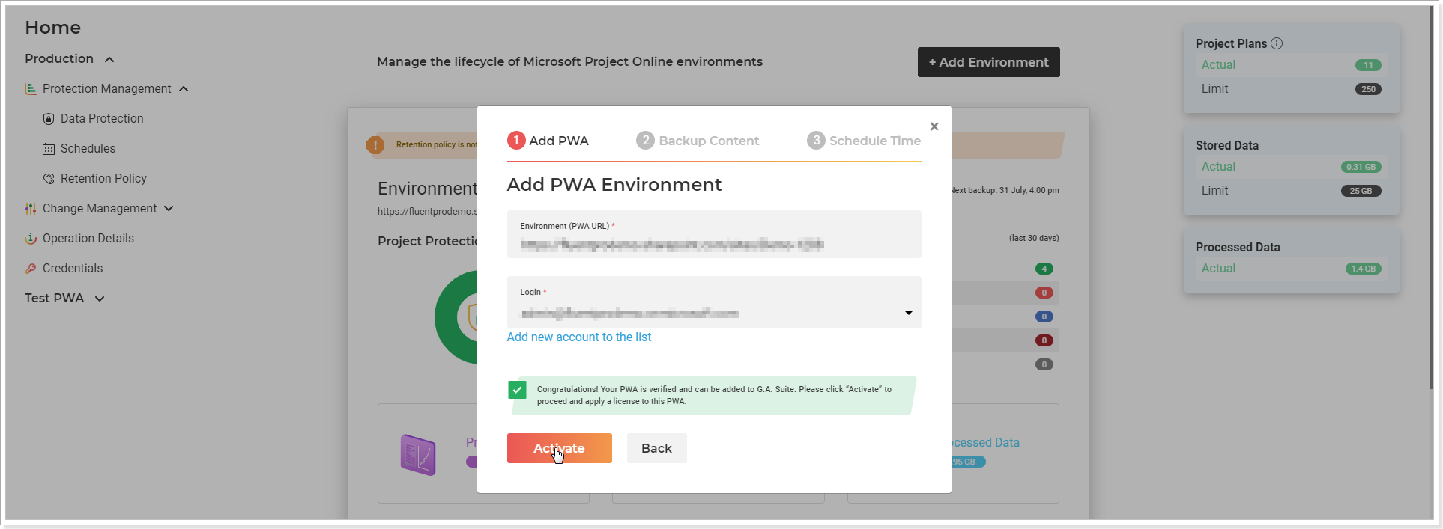1443x529 pixels.
Task: Click the blue 0 count badge
Action: tap(1044, 317)
